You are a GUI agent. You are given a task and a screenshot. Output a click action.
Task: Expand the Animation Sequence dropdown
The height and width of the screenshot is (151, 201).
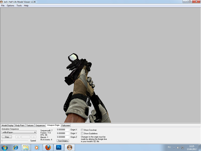pos(35,132)
